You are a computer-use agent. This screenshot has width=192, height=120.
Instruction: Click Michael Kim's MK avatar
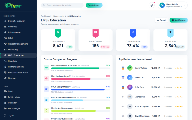130,97
